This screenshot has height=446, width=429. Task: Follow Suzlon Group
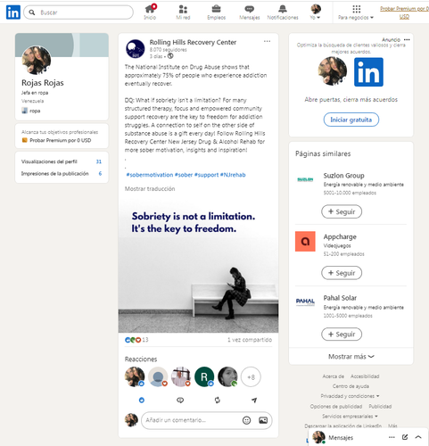pyautogui.click(x=342, y=211)
